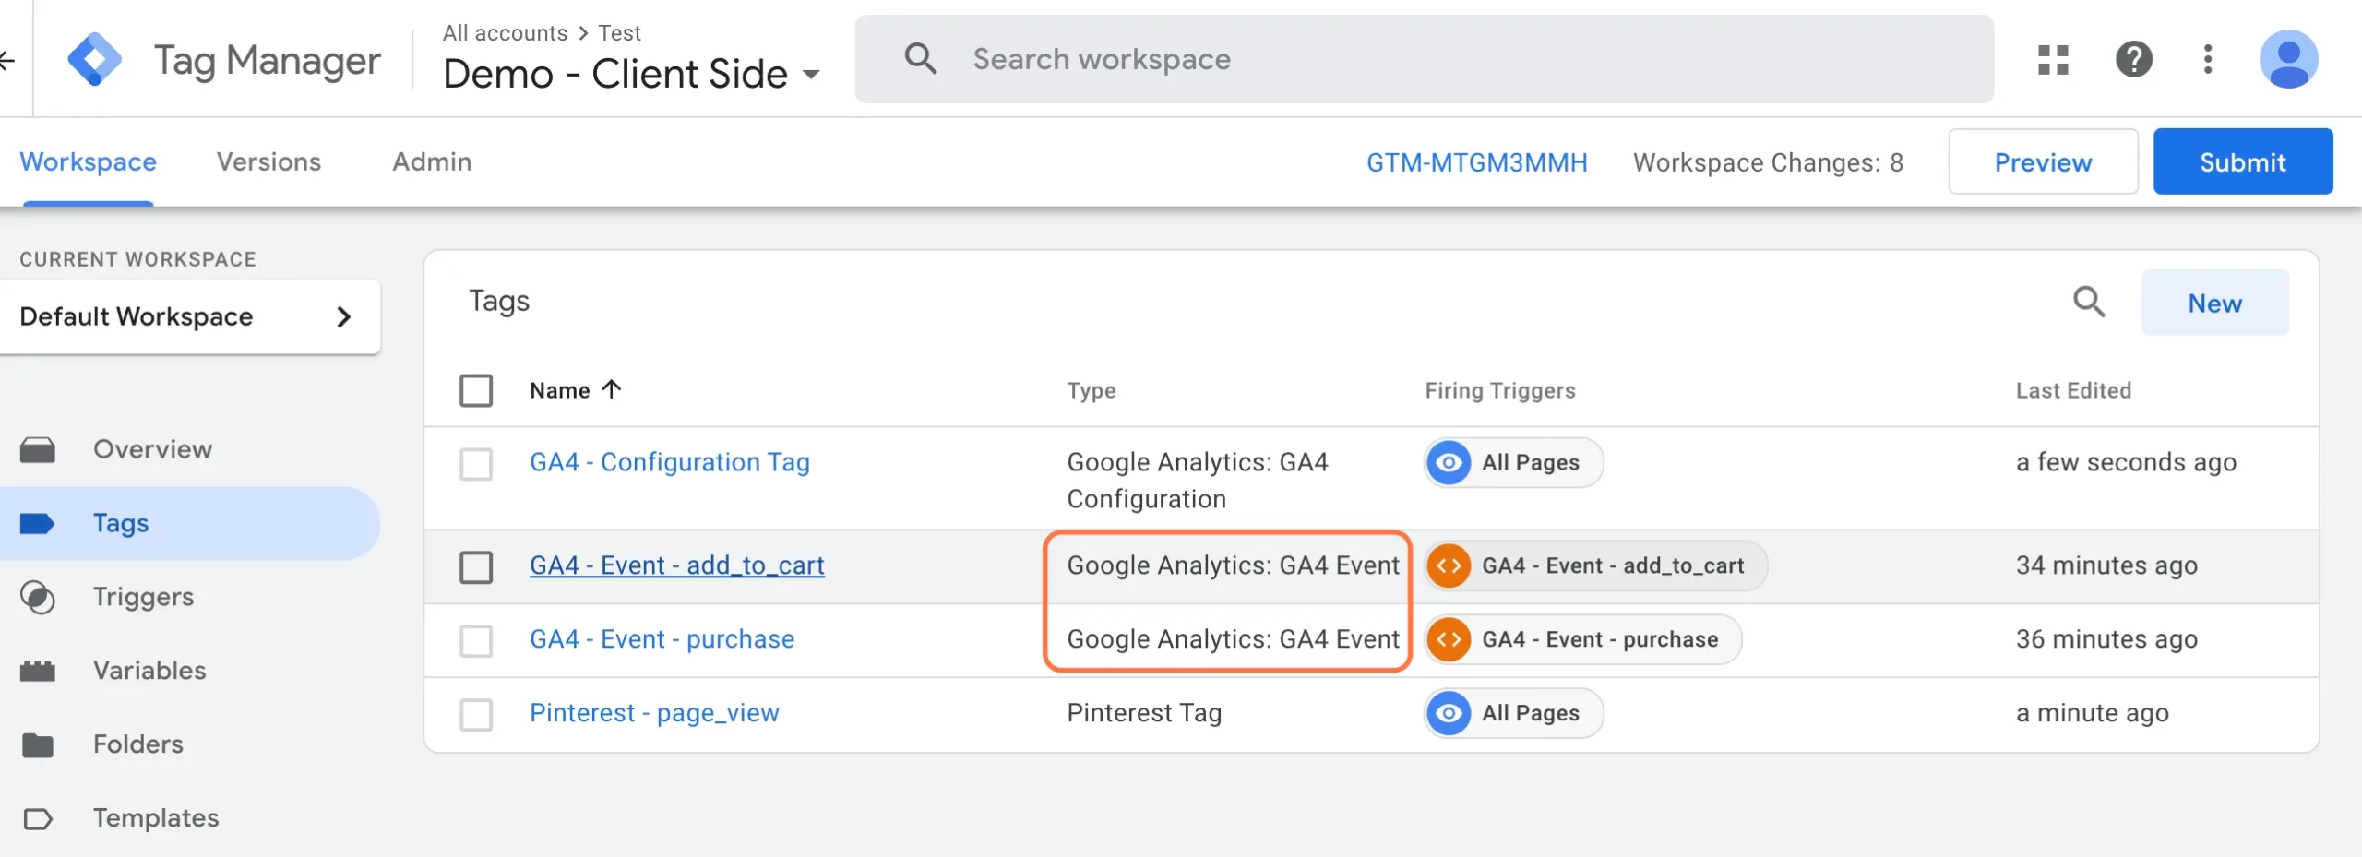
Task: Open the GA4 - Event - purchase tag link
Action: click(x=662, y=639)
